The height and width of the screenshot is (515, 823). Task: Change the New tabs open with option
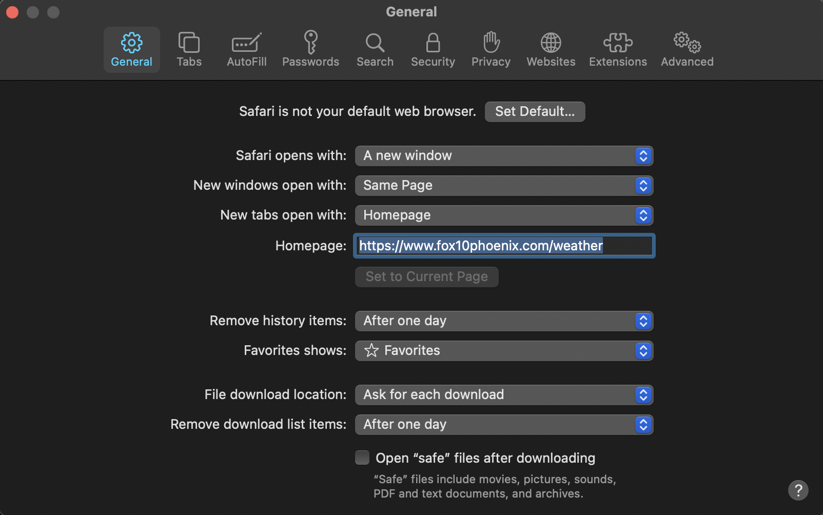tap(504, 215)
